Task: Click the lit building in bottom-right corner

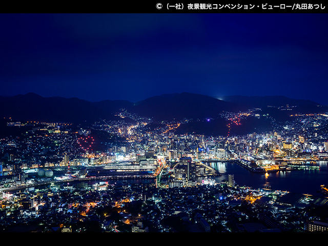Action: point(318,226)
